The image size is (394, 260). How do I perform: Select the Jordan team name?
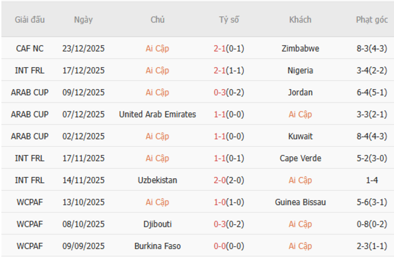click(x=300, y=92)
